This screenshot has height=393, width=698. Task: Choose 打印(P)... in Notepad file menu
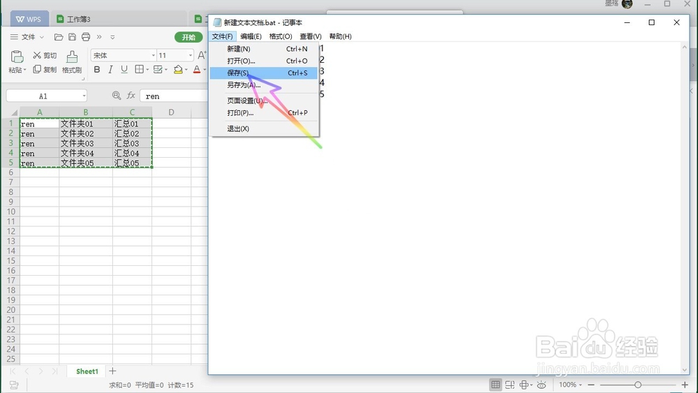pos(264,113)
